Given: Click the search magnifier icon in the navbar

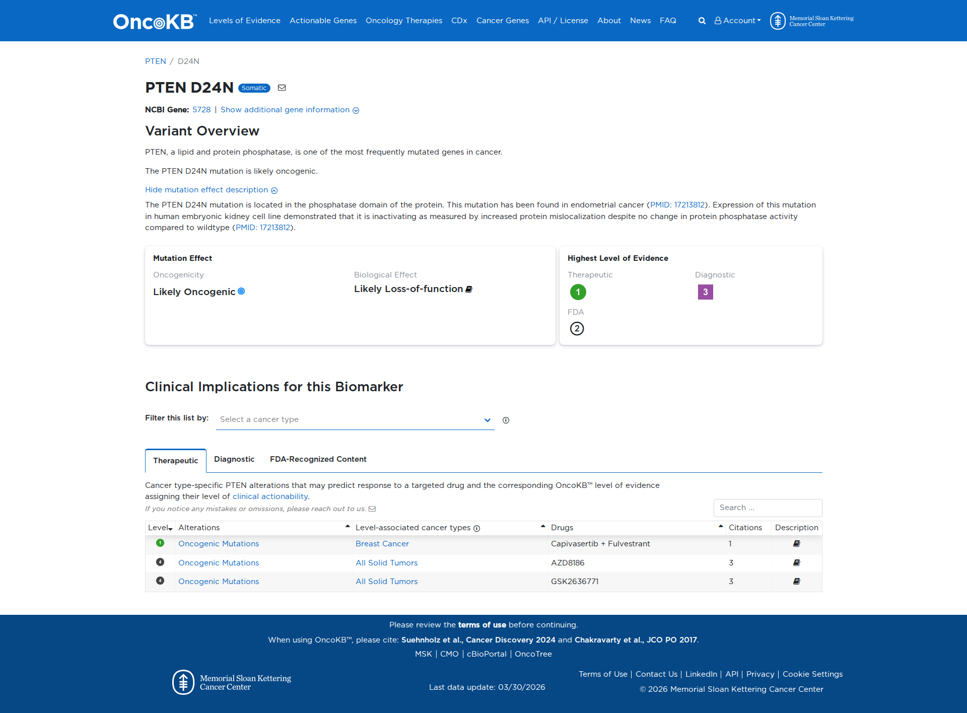Looking at the screenshot, I should [x=702, y=21].
